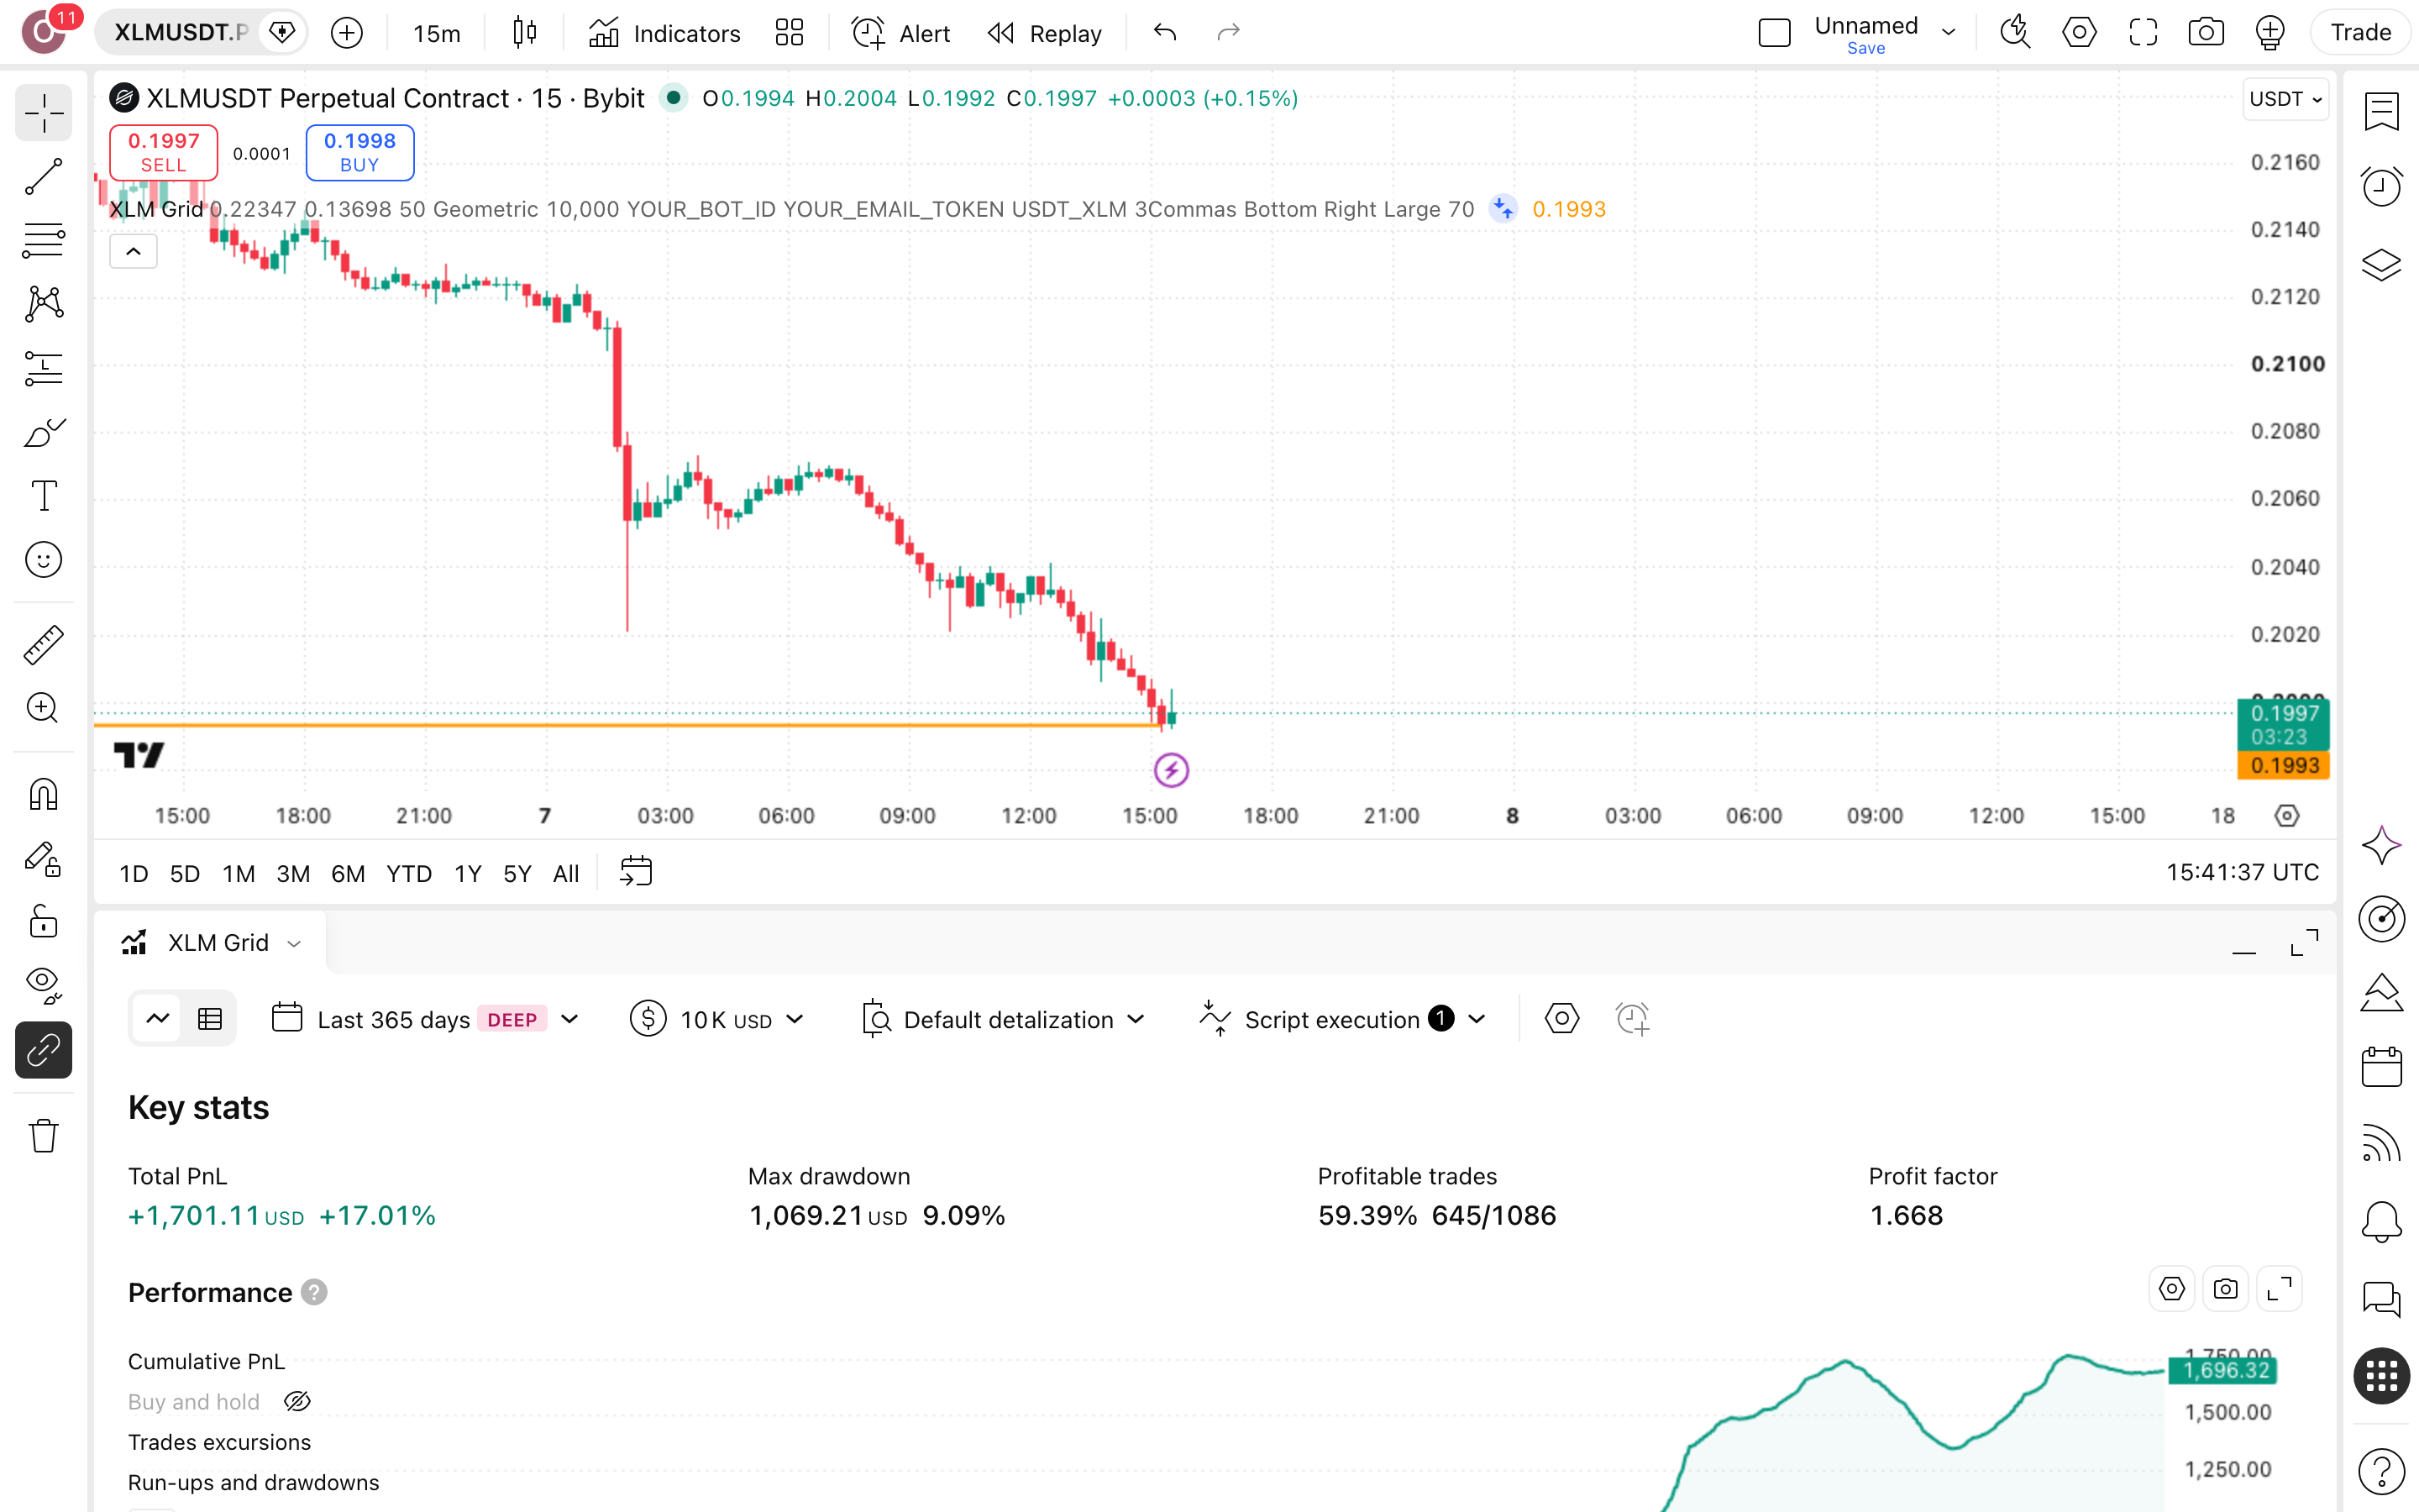Screen dimensions: 2419x1512
Task: Open the Replay mode
Action: click(1045, 33)
